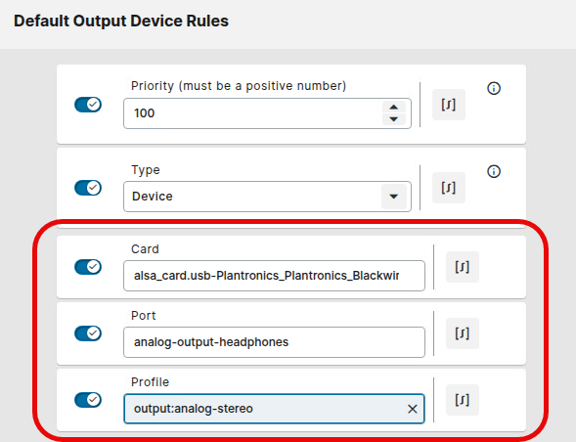Viewport: 576px width, 442px height.
Task: Toggle the Card setting switch
Action: pyautogui.click(x=88, y=267)
